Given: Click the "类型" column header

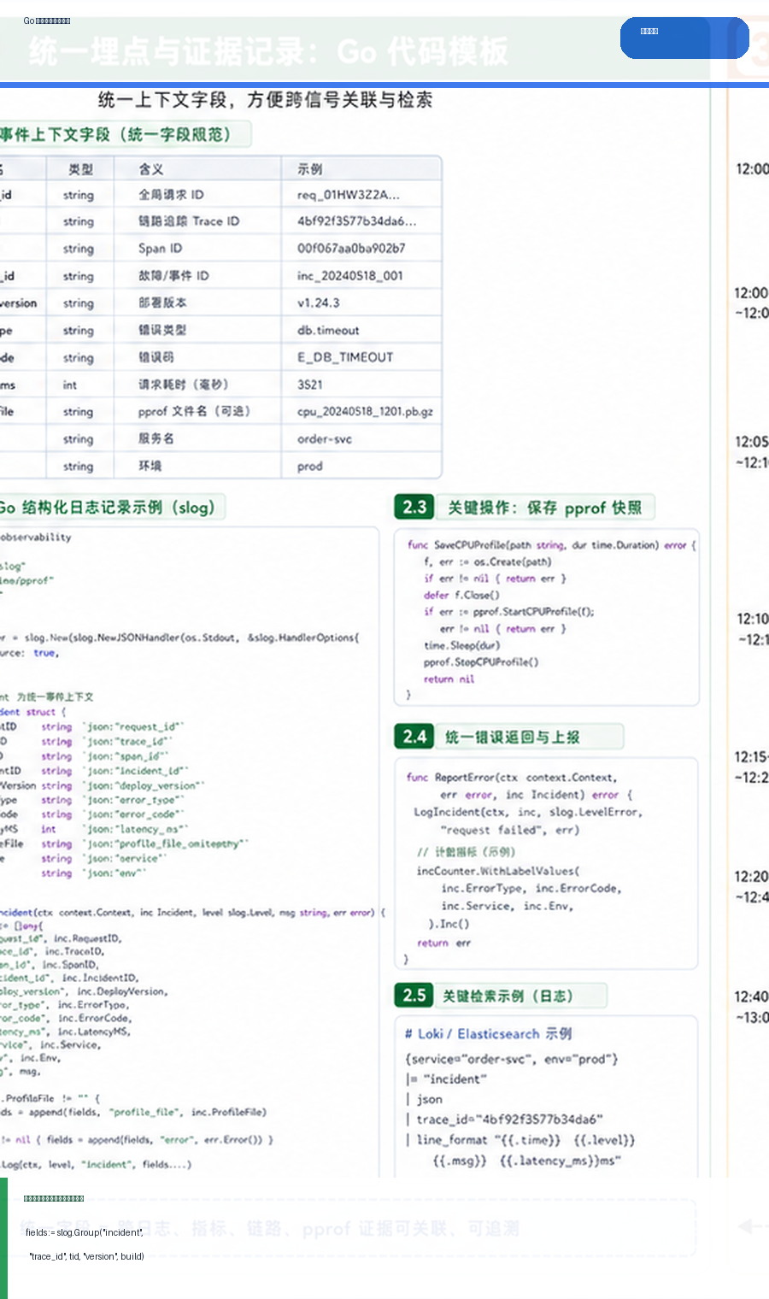Looking at the screenshot, I should 80,169.
